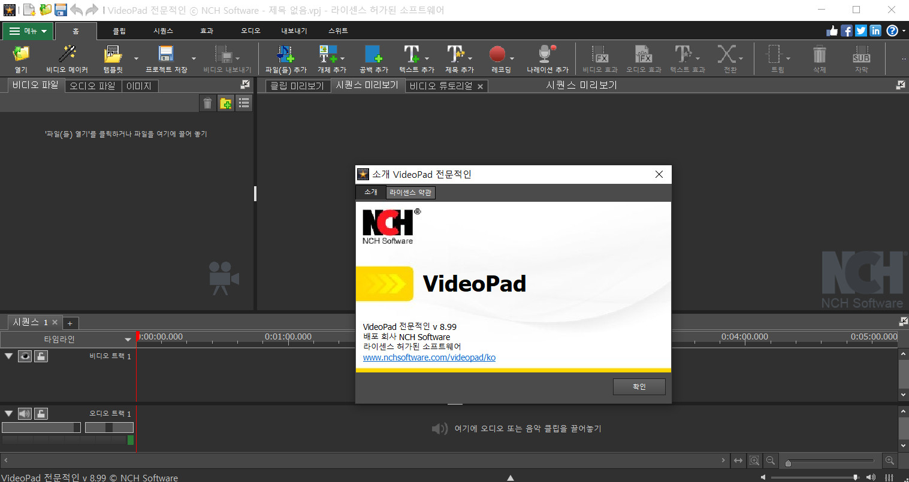This screenshot has height=482, width=909.
Task: Click the timeline zoom-in magnifier icon
Action: (x=890, y=460)
